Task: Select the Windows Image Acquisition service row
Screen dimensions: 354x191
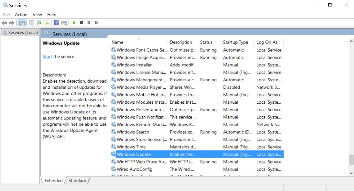Action: [197, 58]
